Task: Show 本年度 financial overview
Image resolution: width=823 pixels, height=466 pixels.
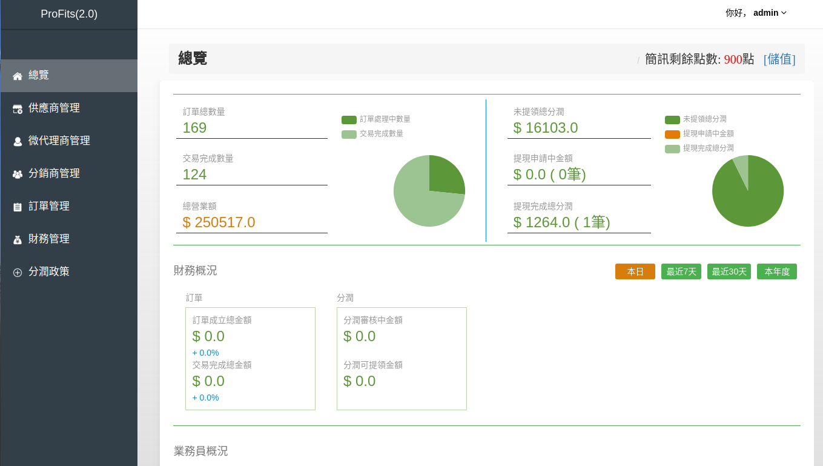Action: click(x=776, y=271)
